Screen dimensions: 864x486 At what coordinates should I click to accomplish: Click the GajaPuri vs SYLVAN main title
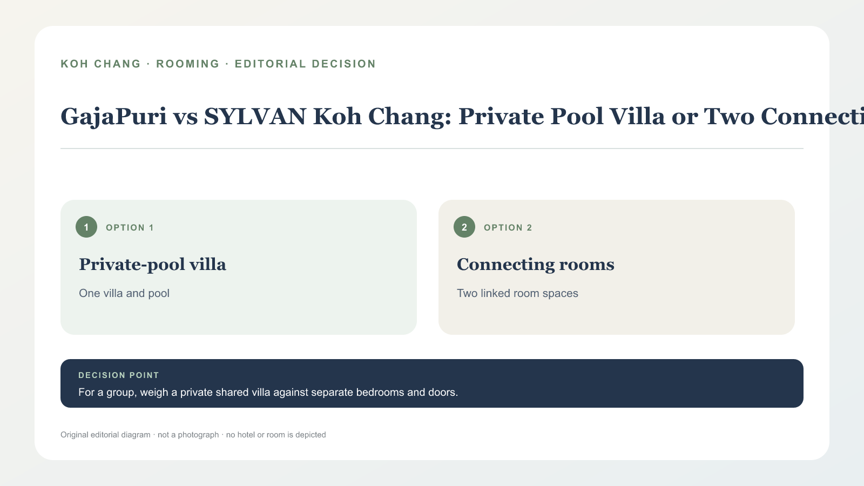pos(462,117)
